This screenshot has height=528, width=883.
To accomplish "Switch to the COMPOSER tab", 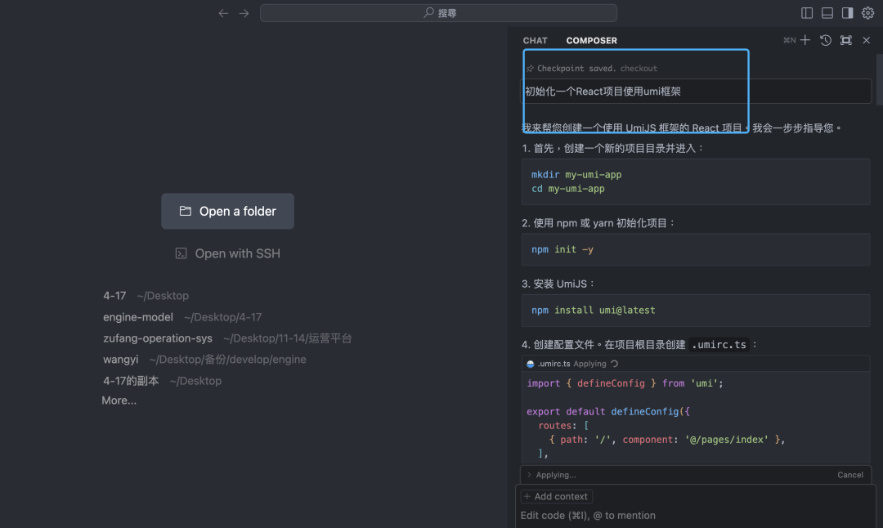I will tap(591, 41).
